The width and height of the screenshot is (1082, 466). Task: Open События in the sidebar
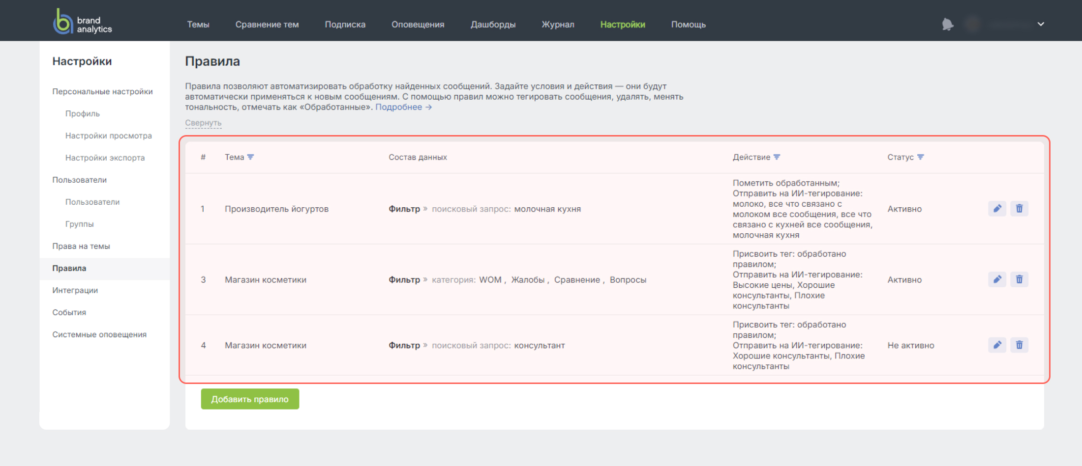tap(69, 312)
